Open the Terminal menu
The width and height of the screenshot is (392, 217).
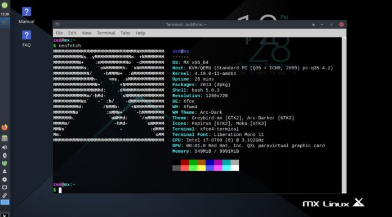[x=106, y=33]
